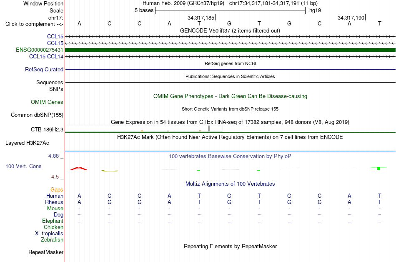Click the red PhyloP conservation peak
396x262 pixels.
(x=79, y=168)
